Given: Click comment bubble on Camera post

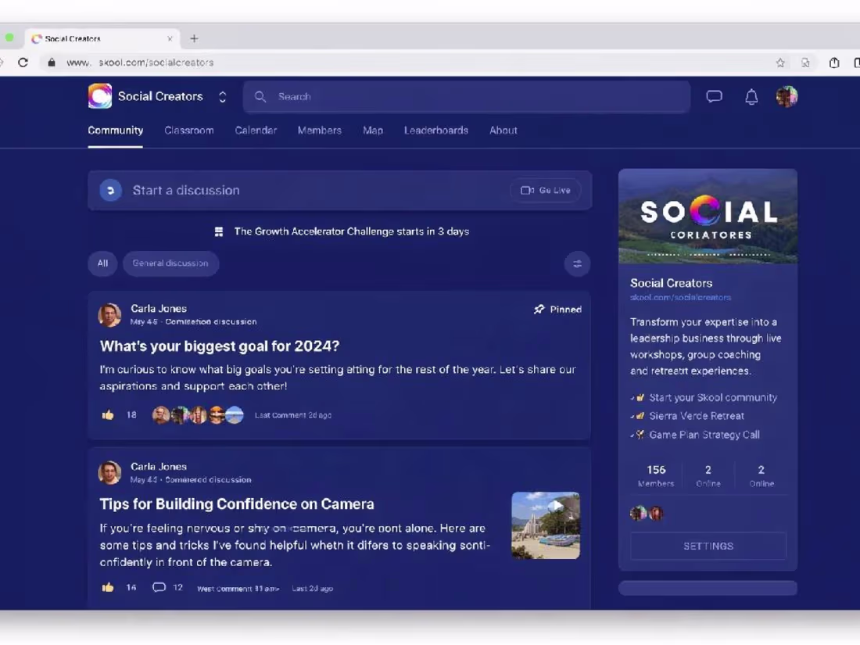Looking at the screenshot, I should 159,587.
